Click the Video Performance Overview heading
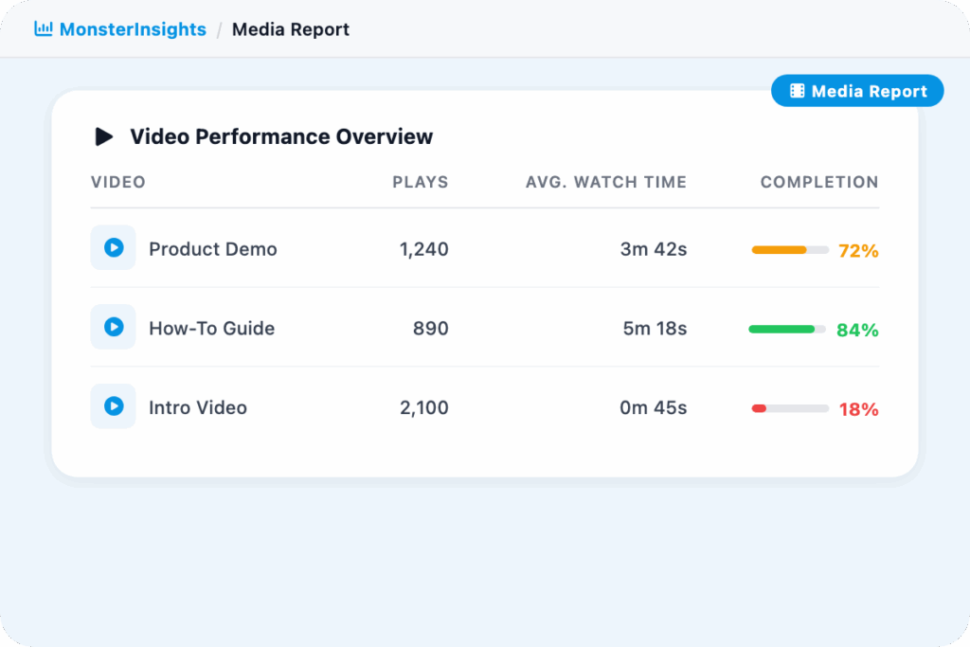Viewport: 970px width, 647px height. (x=281, y=136)
